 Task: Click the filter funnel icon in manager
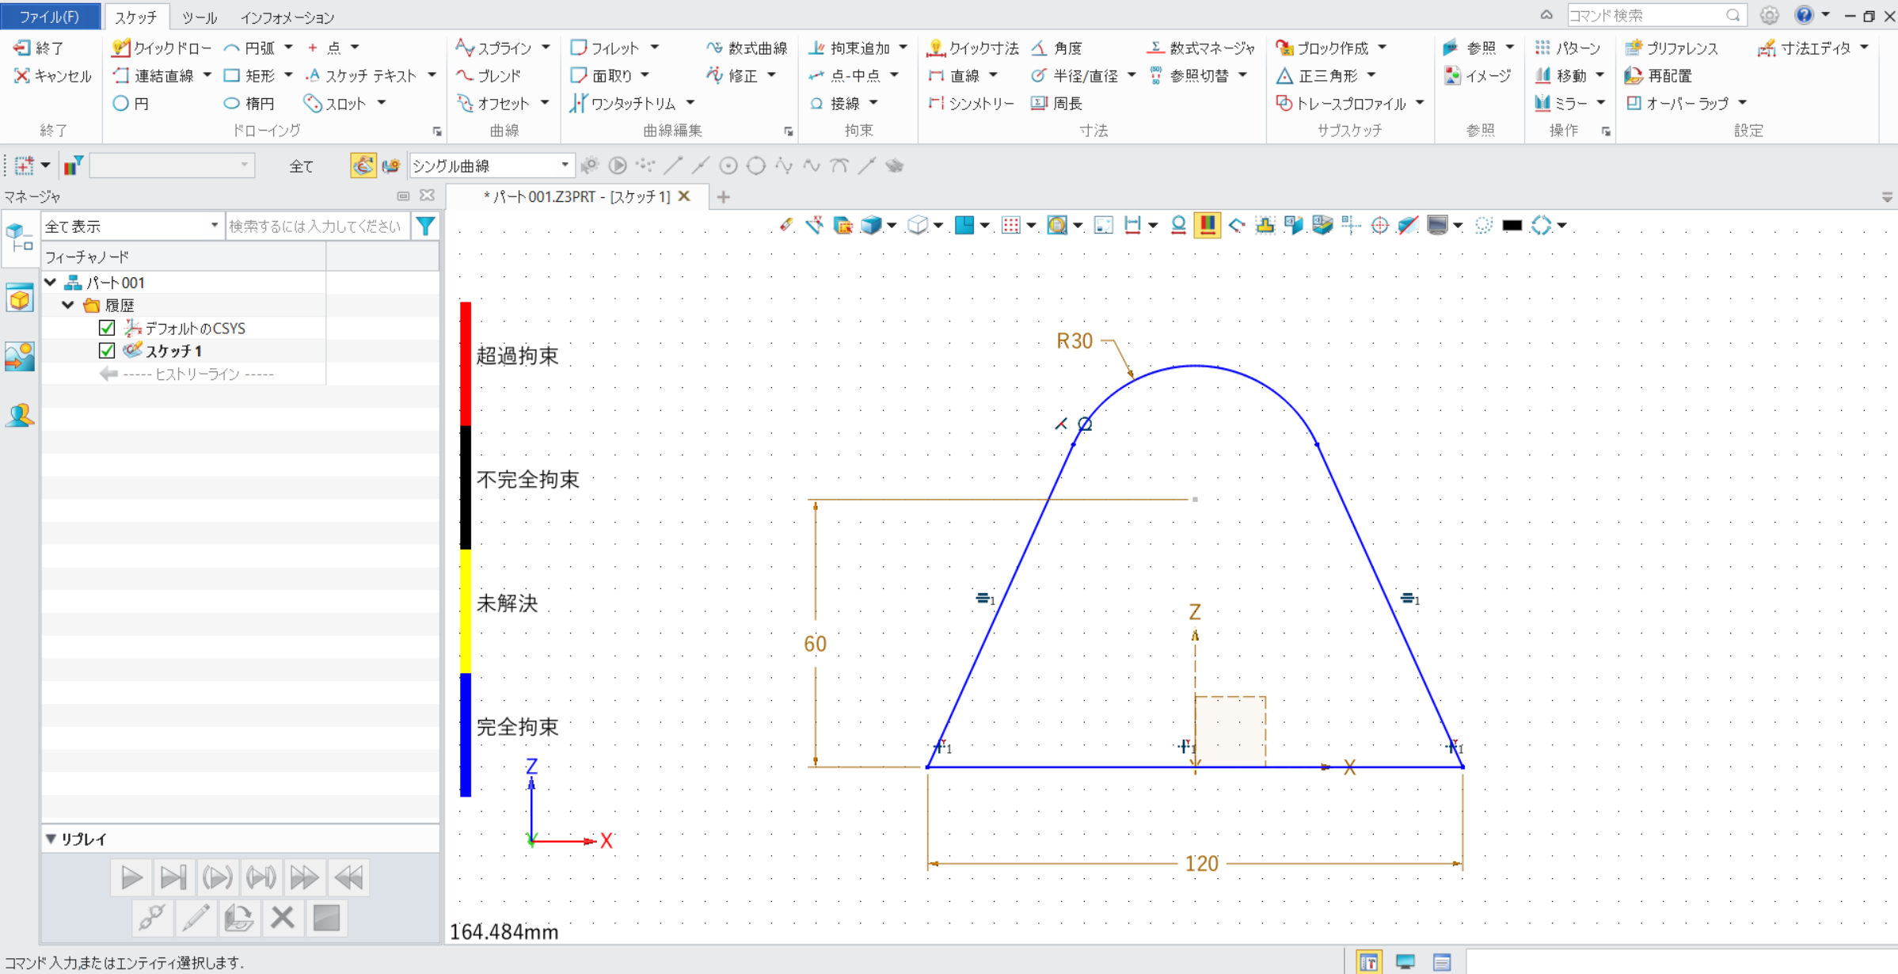(426, 226)
